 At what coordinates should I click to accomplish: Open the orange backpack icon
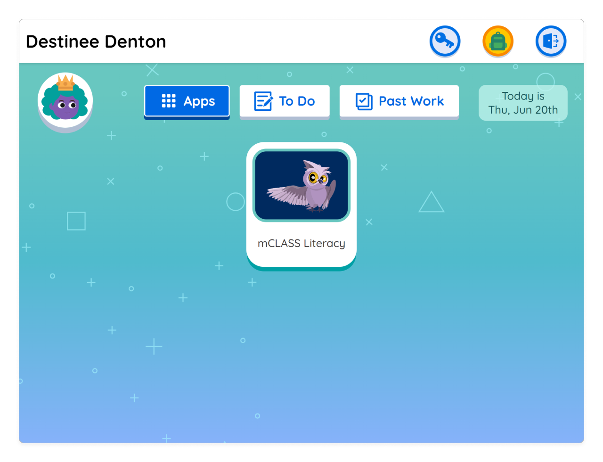(497, 41)
